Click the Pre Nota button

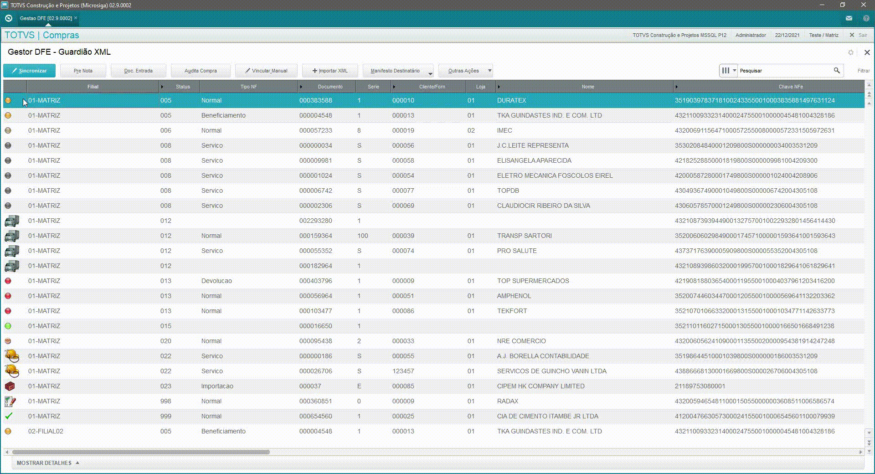(x=83, y=71)
